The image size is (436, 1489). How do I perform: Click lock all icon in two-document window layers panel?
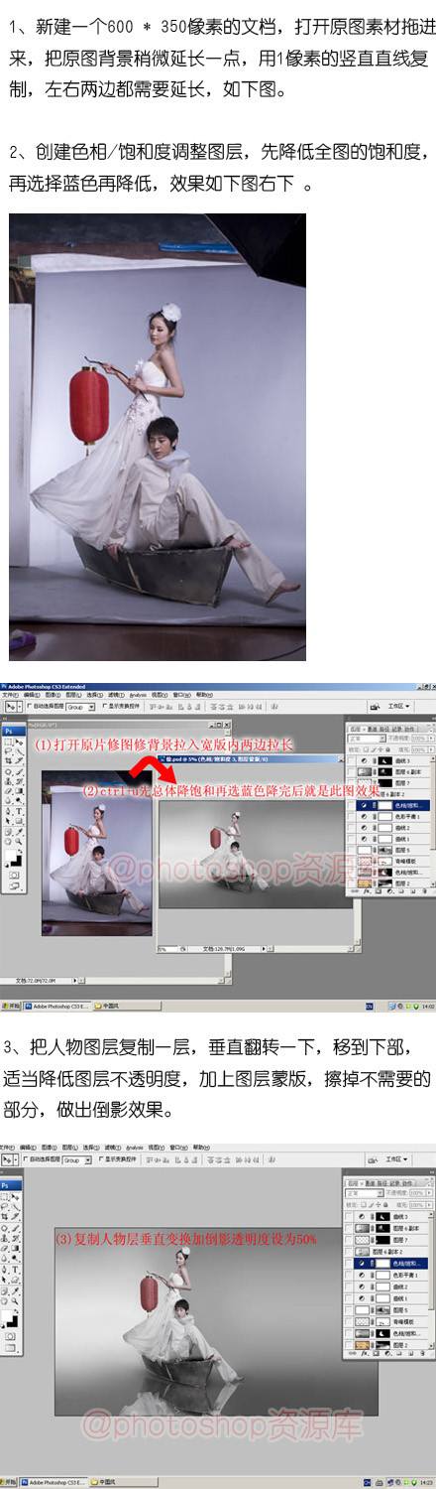387,749
